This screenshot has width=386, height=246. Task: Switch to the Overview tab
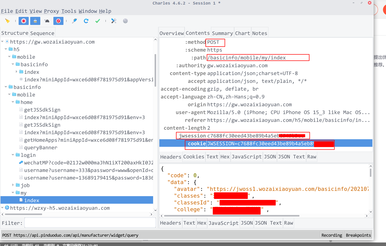pos(172,33)
